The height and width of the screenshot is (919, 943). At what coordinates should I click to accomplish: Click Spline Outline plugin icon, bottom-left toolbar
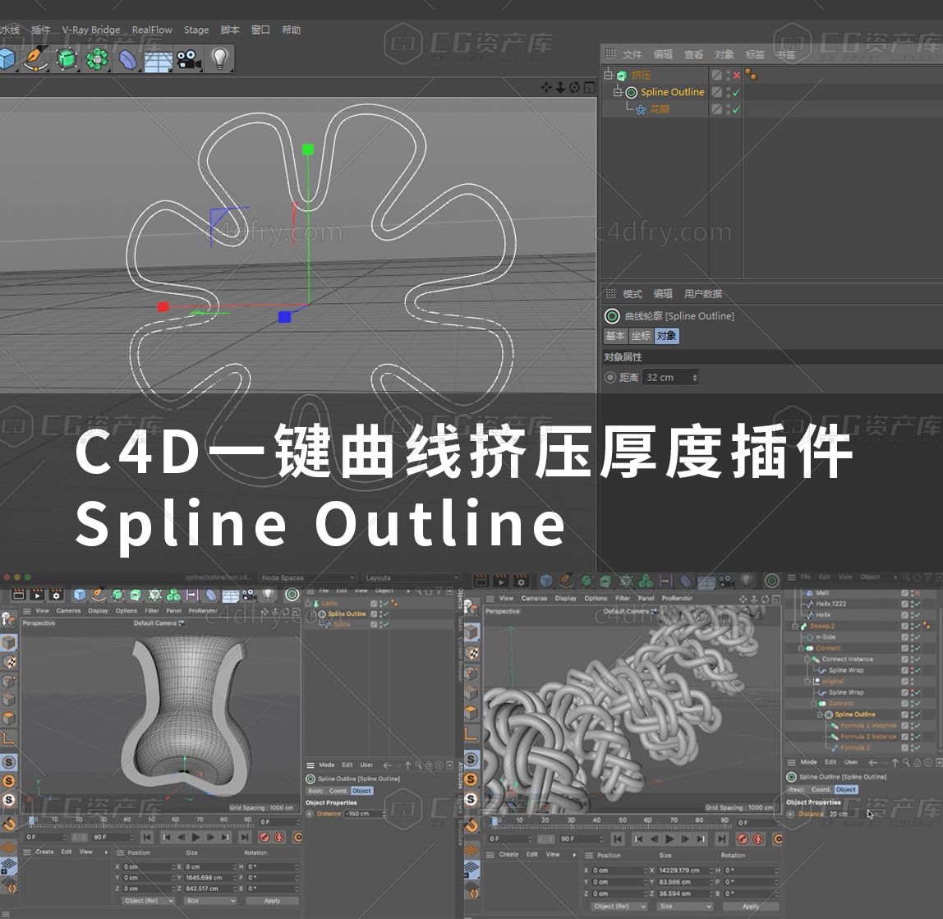click(292, 595)
